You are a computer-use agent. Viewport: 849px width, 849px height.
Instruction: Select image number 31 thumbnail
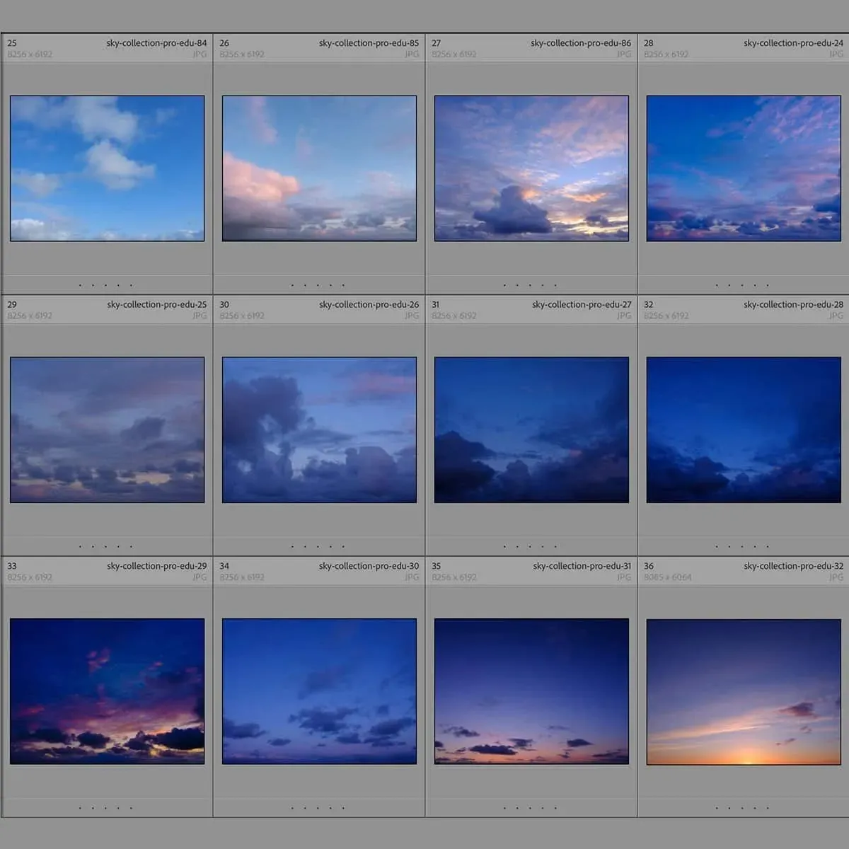pos(531,429)
